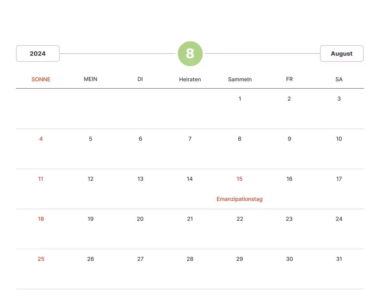Select August 15 holiday date
The width and height of the screenshot is (380, 306).
(239, 179)
